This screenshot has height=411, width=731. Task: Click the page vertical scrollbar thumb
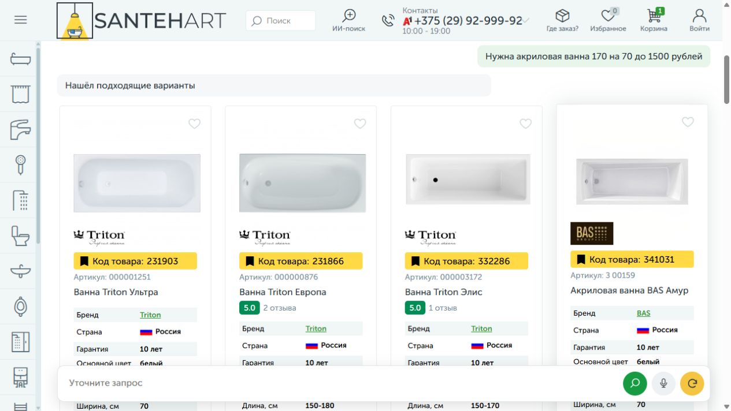point(727,80)
